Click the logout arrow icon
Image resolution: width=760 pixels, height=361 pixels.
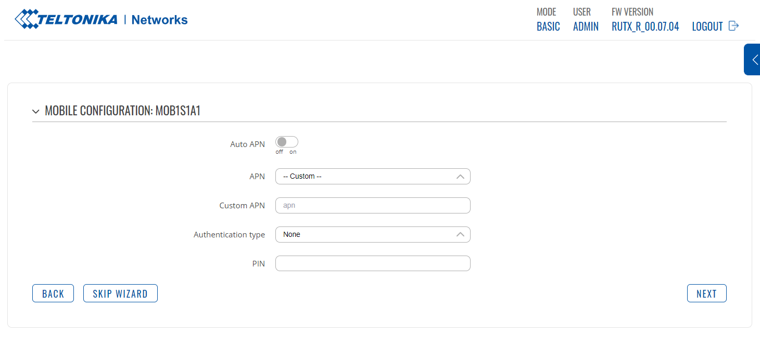(733, 26)
